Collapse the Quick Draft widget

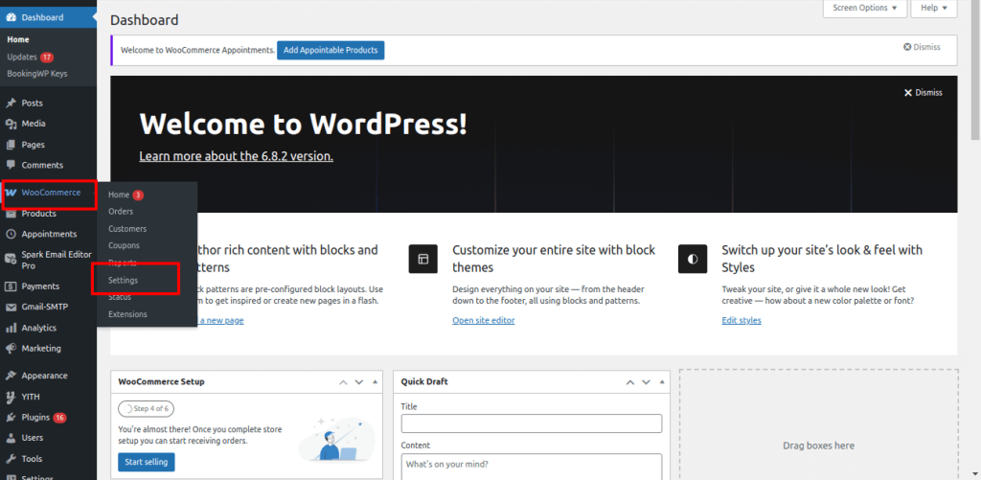point(662,381)
